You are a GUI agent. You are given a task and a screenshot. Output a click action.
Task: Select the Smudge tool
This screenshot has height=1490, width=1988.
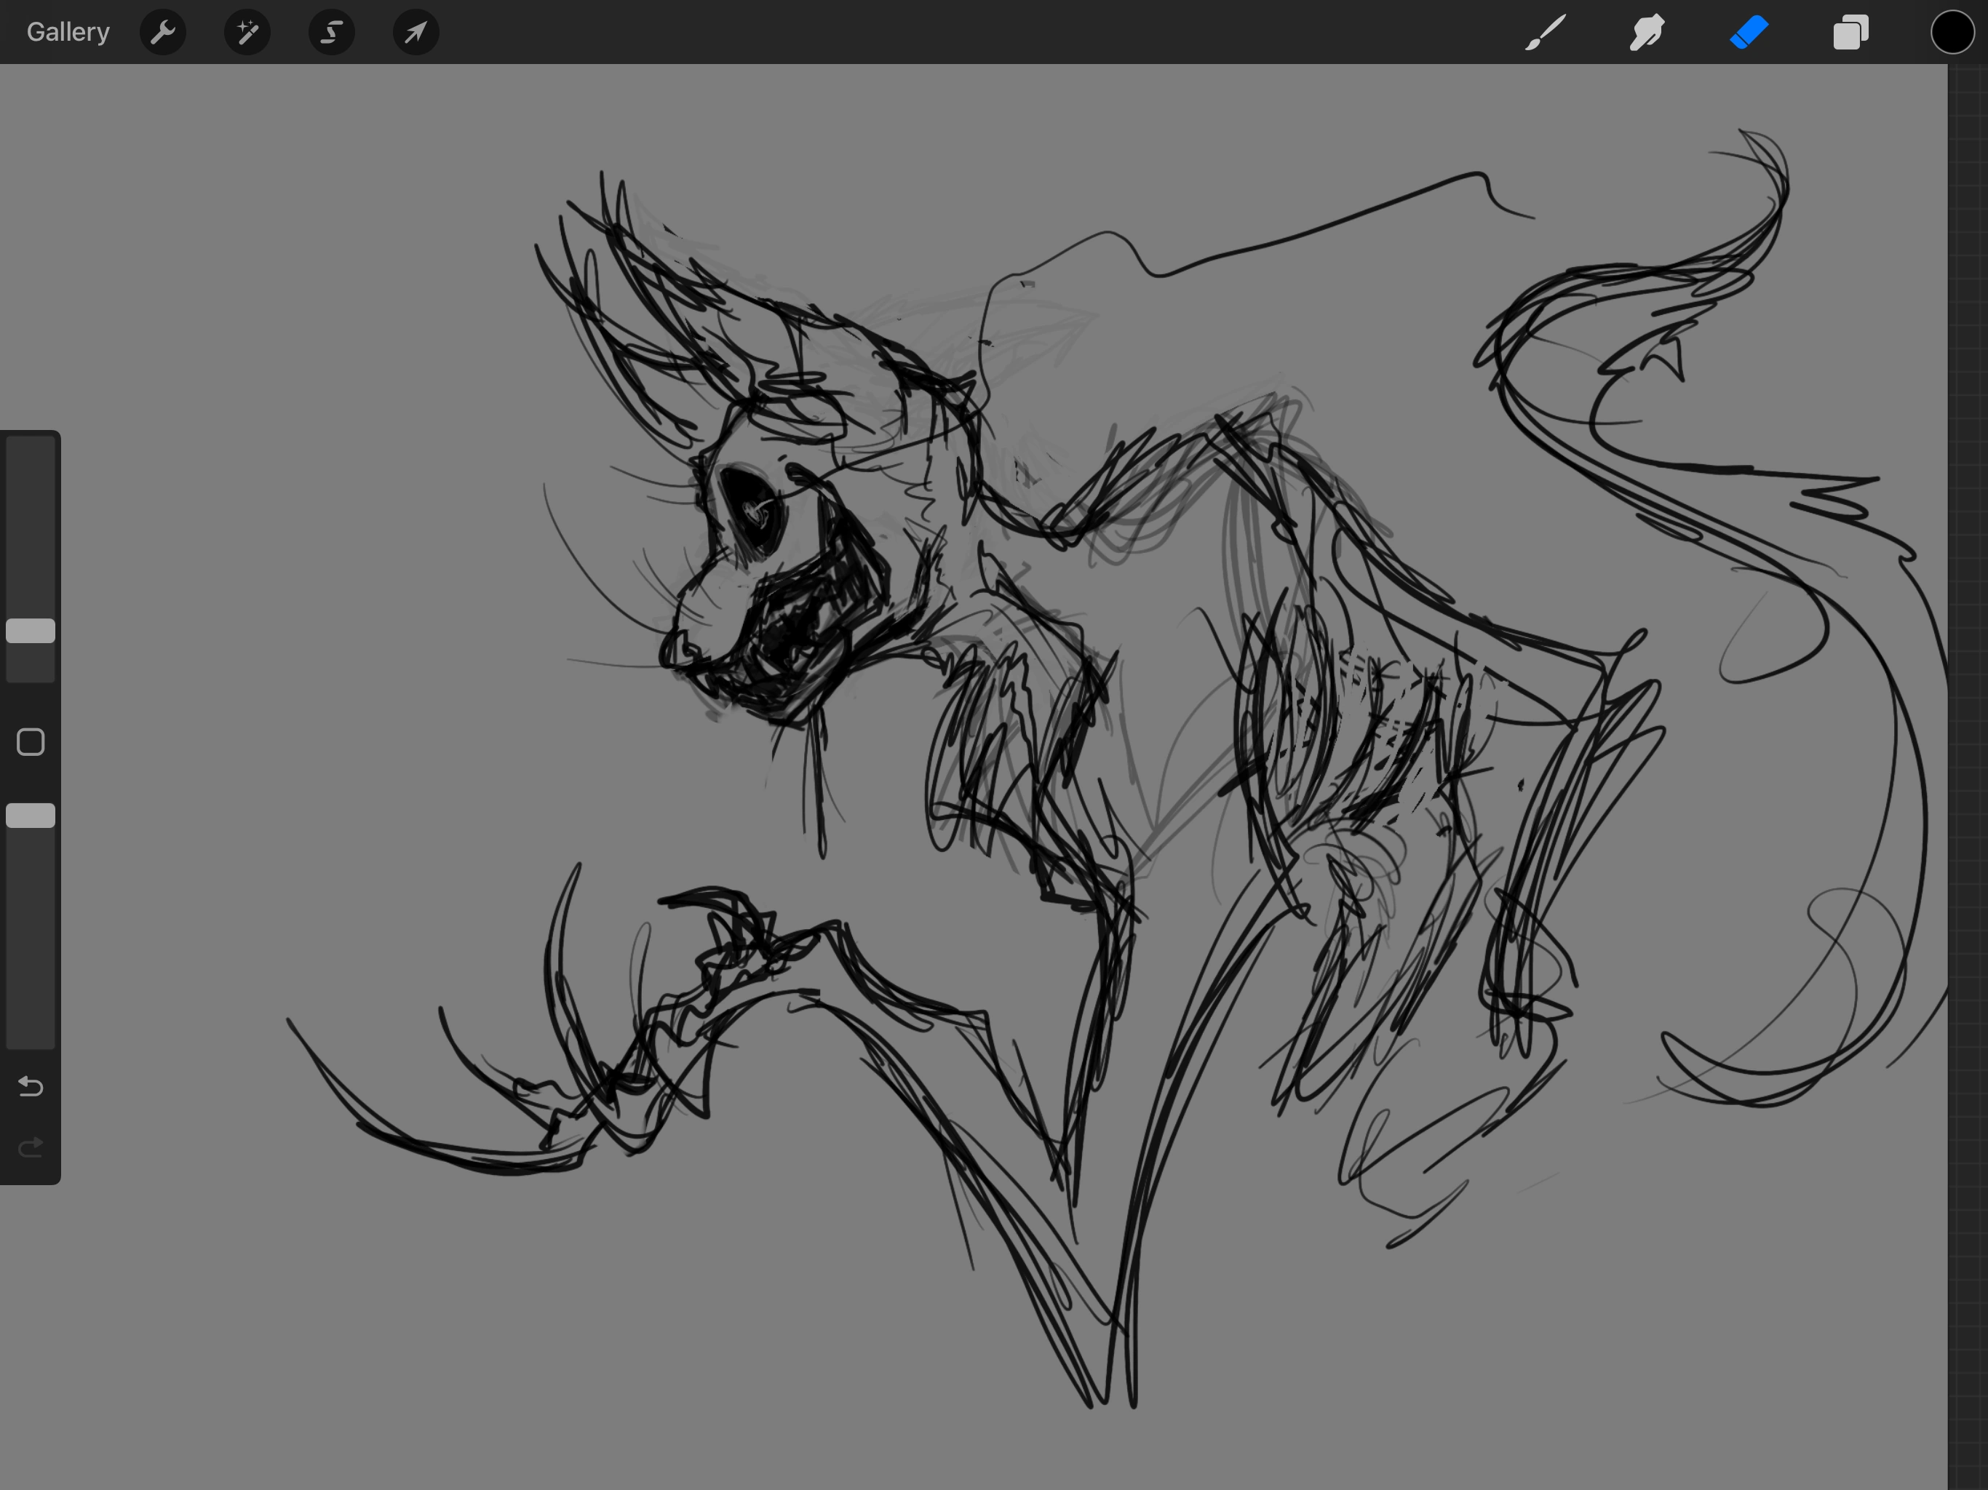[x=1647, y=32]
